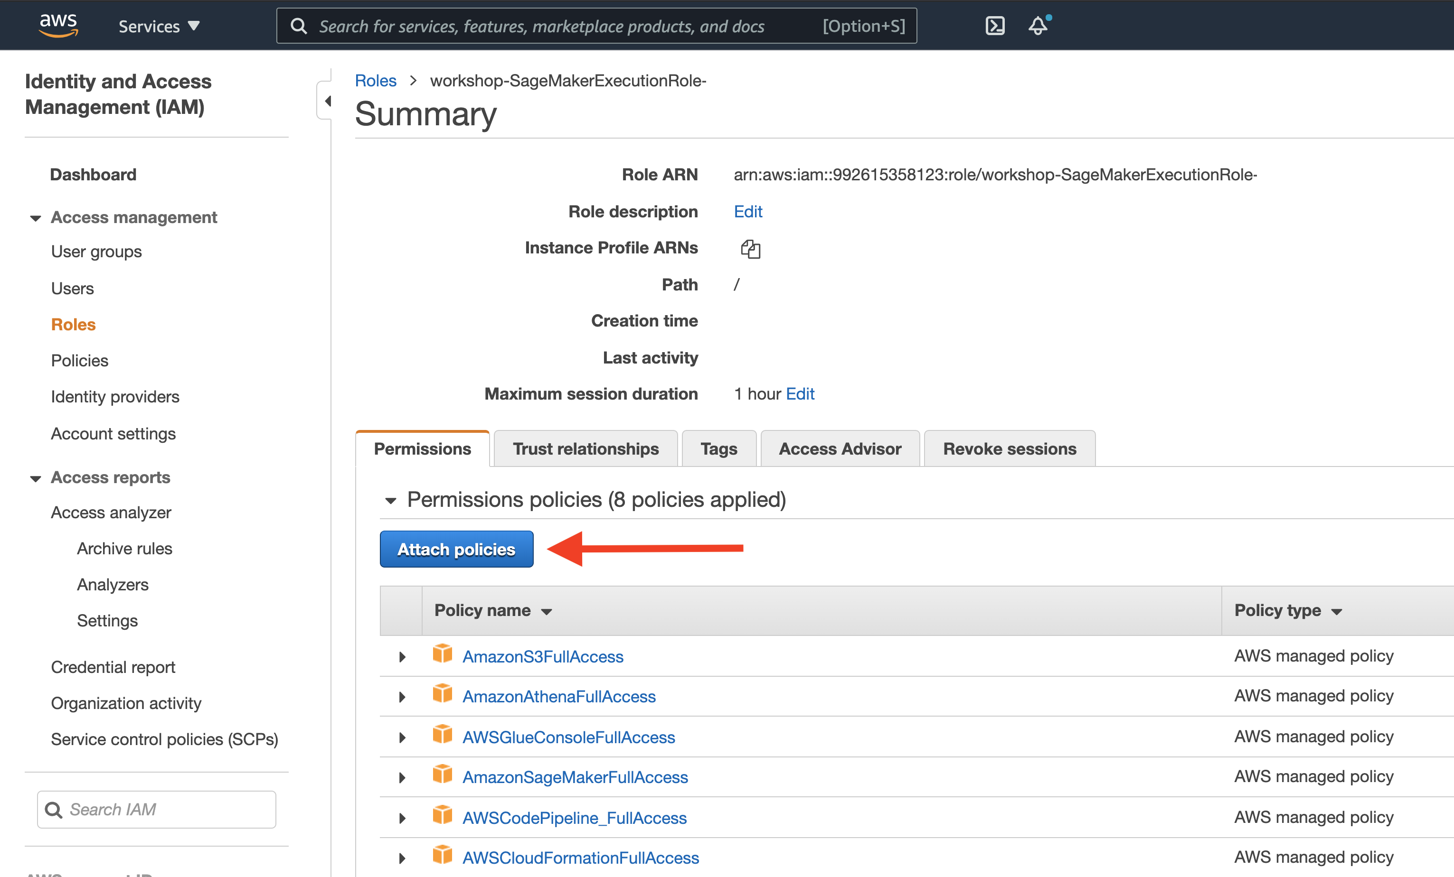
Task: Expand the AmazonSageMakerFullAccess policy row
Action: (402, 777)
